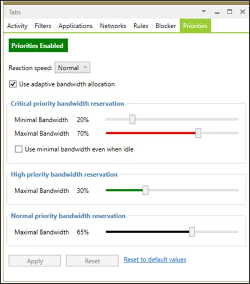Expand the Reaction speed dropdown
The height and width of the screenshot is (284, 250).
point(72,67)
